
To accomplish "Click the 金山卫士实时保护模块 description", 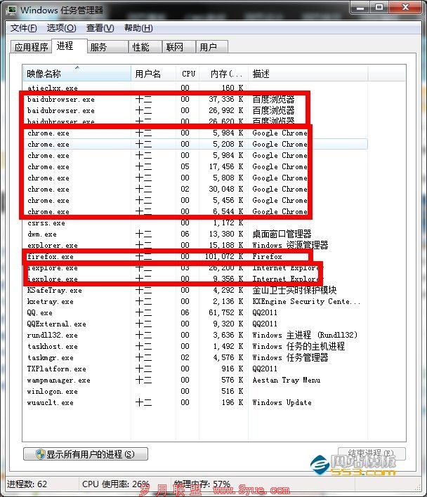I will 294,291.
